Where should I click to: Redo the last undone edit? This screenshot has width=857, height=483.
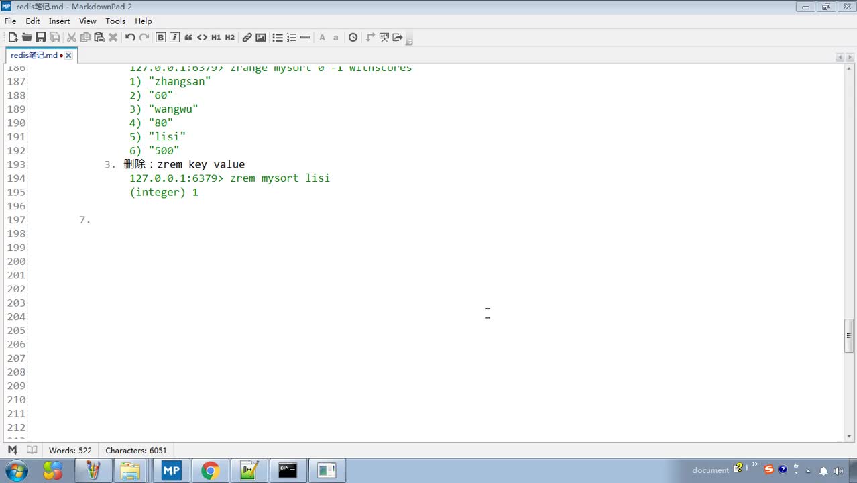144,38
